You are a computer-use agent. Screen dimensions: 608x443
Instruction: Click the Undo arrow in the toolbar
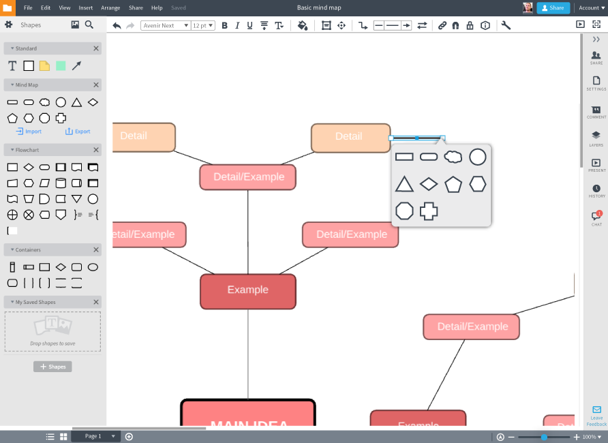point(116,25)
